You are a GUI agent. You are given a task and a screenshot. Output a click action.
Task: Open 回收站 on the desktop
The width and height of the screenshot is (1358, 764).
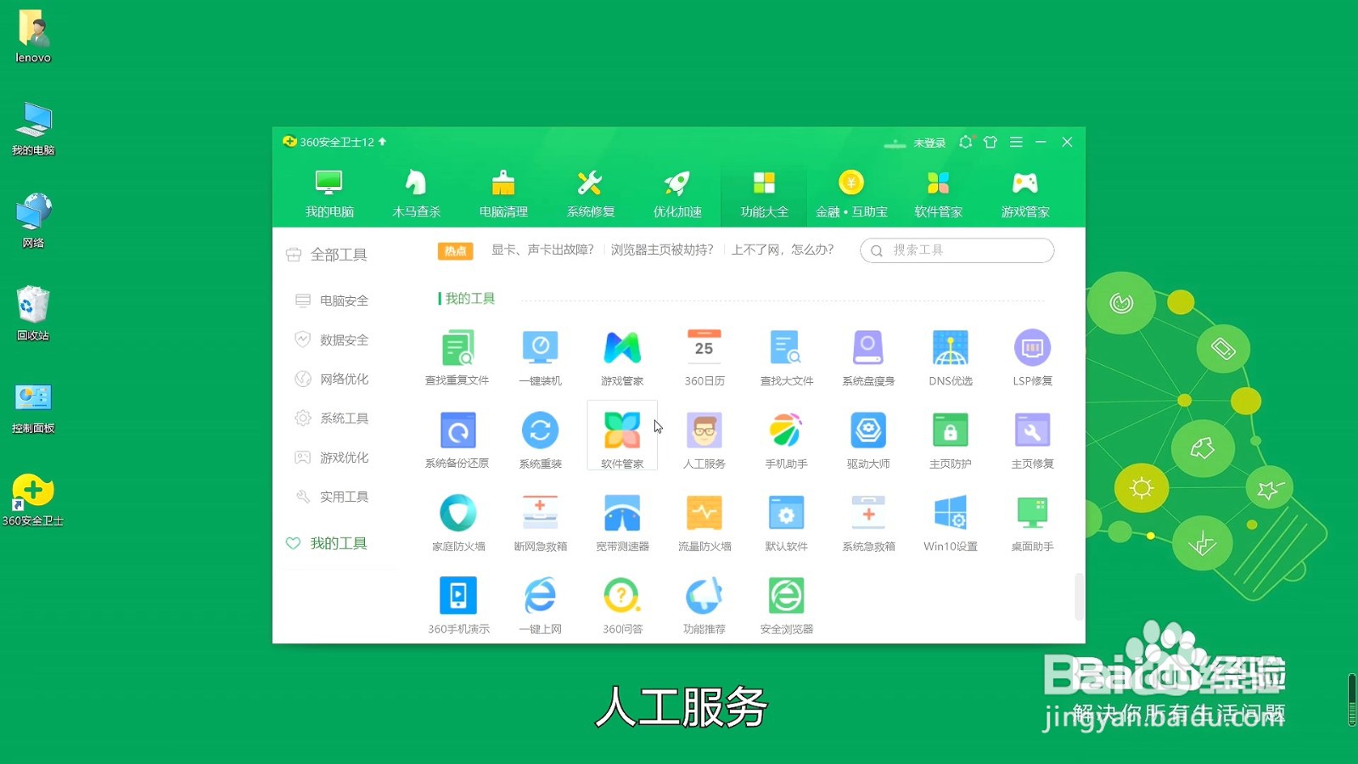(x=33, y=314)
